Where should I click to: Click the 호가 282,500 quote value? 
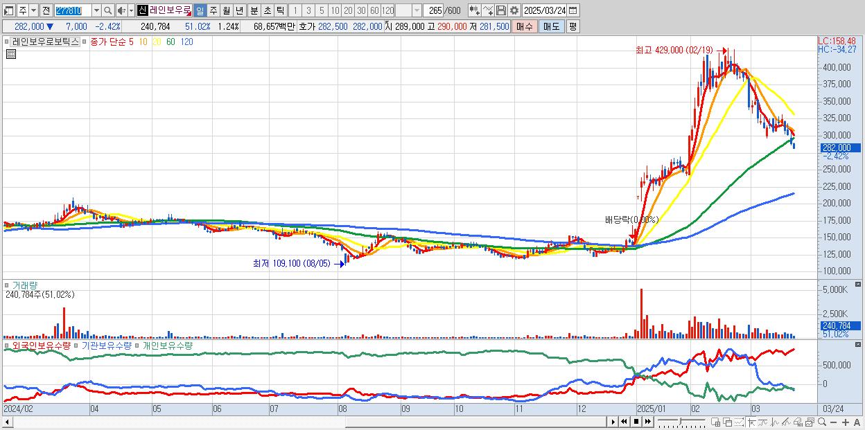[x=333, y=26]
